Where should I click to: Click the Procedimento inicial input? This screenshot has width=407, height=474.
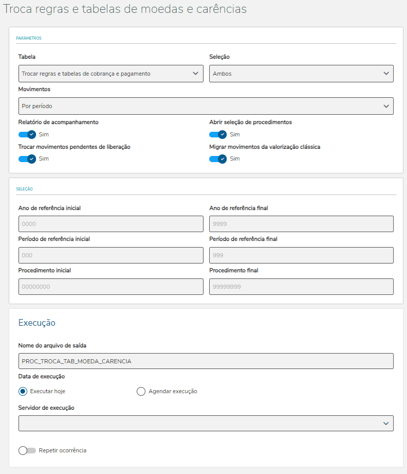(x=110, y=287)
